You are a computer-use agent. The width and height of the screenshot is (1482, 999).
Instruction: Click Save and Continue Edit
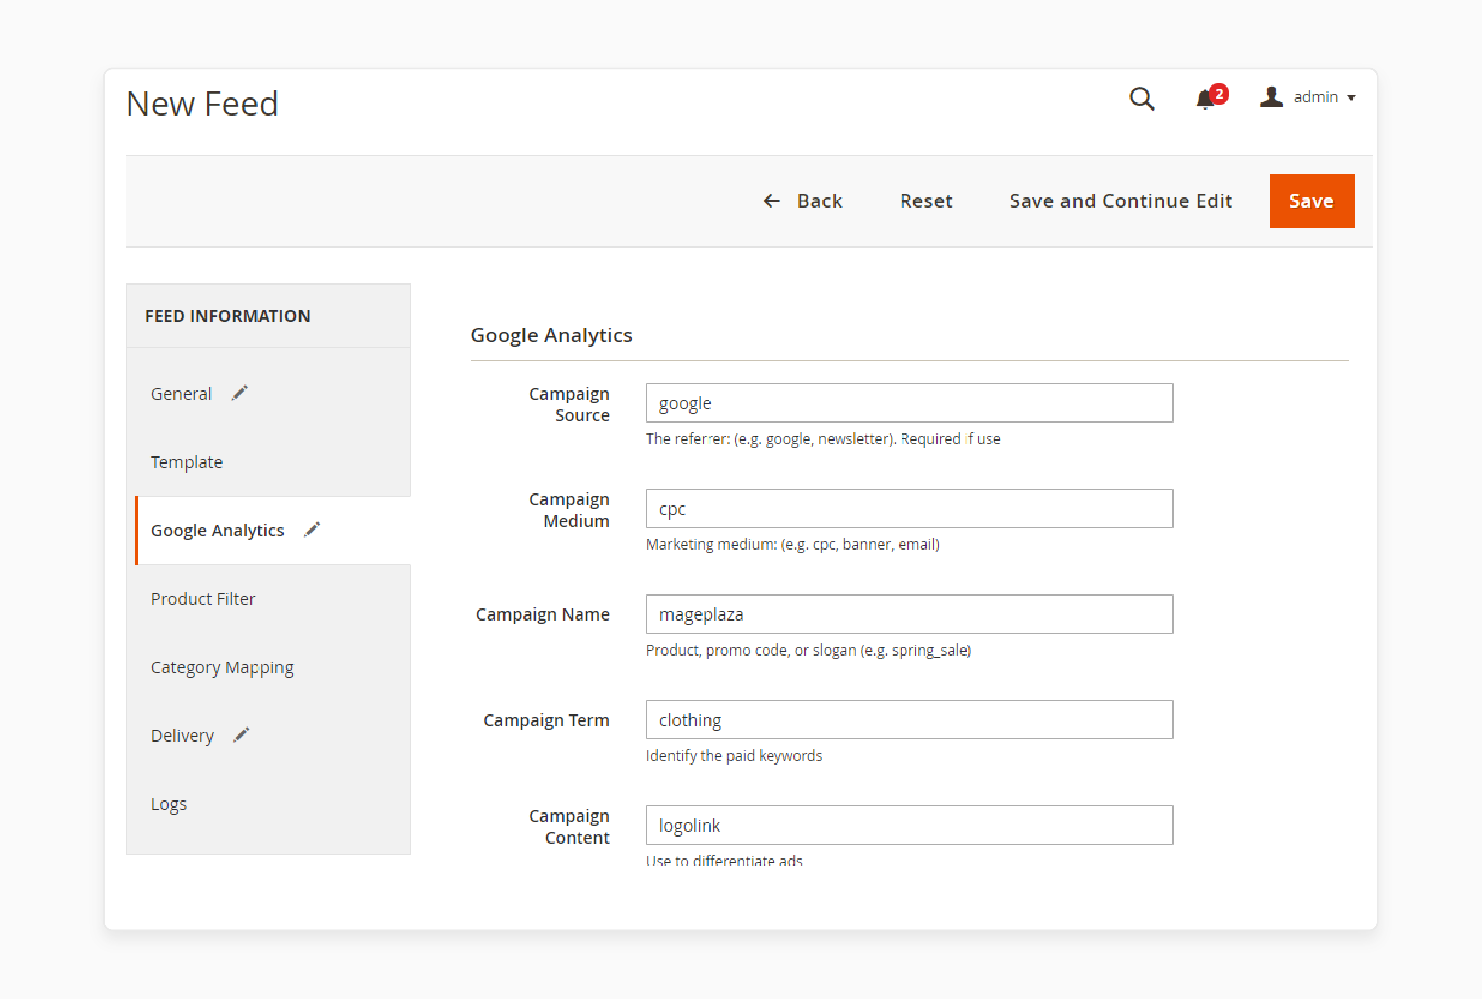(1121, 201)
